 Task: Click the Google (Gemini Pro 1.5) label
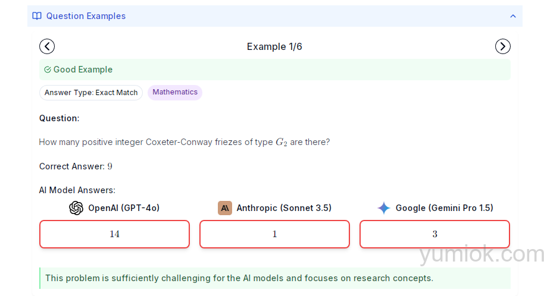point(444,208)
